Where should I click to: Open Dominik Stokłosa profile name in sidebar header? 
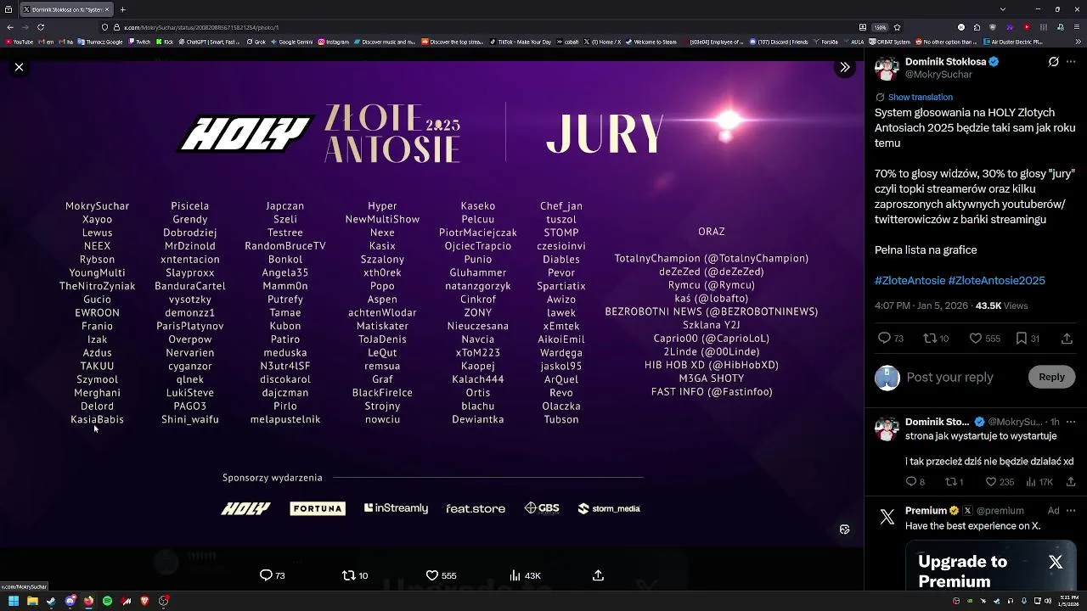click(x=945, y=62)
